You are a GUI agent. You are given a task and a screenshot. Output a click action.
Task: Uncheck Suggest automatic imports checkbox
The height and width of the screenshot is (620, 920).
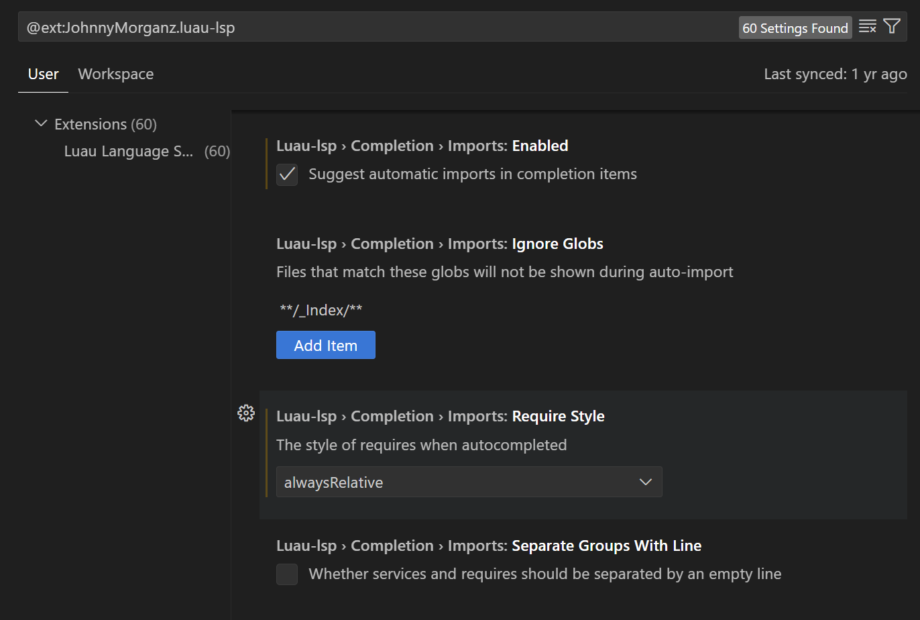(287, 174)
